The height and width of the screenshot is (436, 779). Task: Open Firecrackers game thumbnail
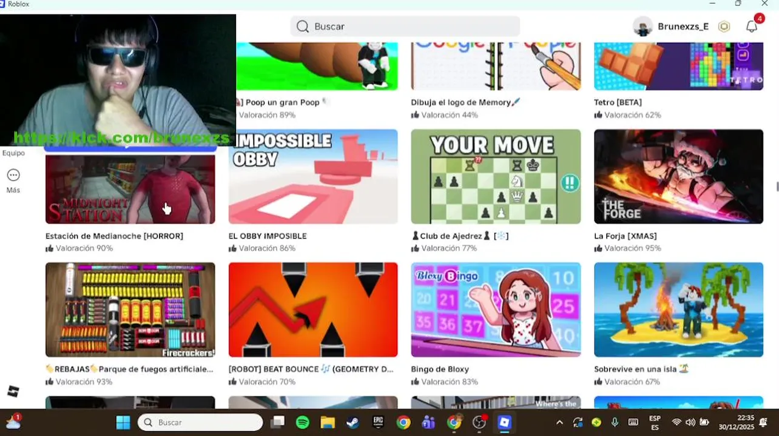pos(130,309)
